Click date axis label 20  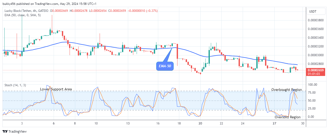click(200, 123)
